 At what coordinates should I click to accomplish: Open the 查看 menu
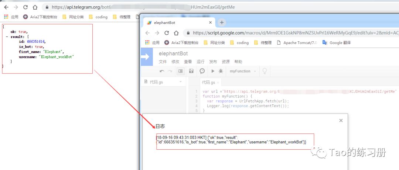[188, 62]
